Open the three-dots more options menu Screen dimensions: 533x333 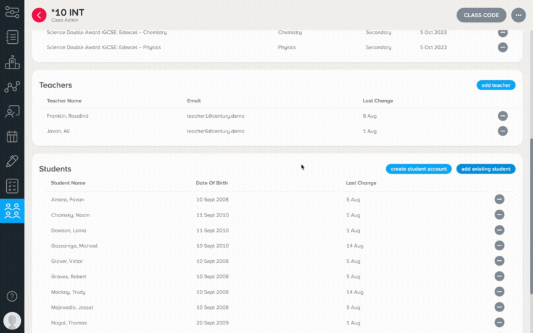click(x=518, y=15)
